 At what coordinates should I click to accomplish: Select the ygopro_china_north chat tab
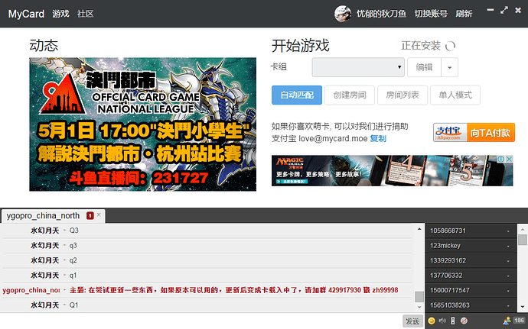[x=43, y=215]
